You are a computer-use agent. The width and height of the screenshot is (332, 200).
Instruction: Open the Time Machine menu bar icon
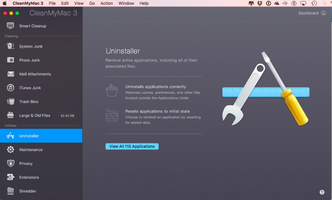tap(314, 3)
